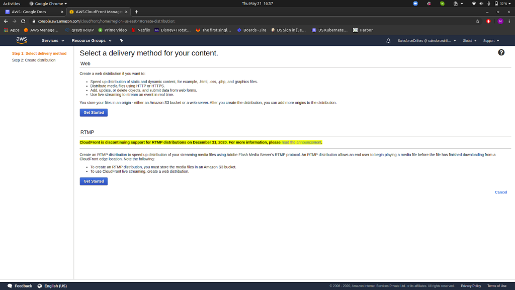Open the Zoom tray icon in top bar
The width and height of the screenshot is (515, 290).
(415, 4)
